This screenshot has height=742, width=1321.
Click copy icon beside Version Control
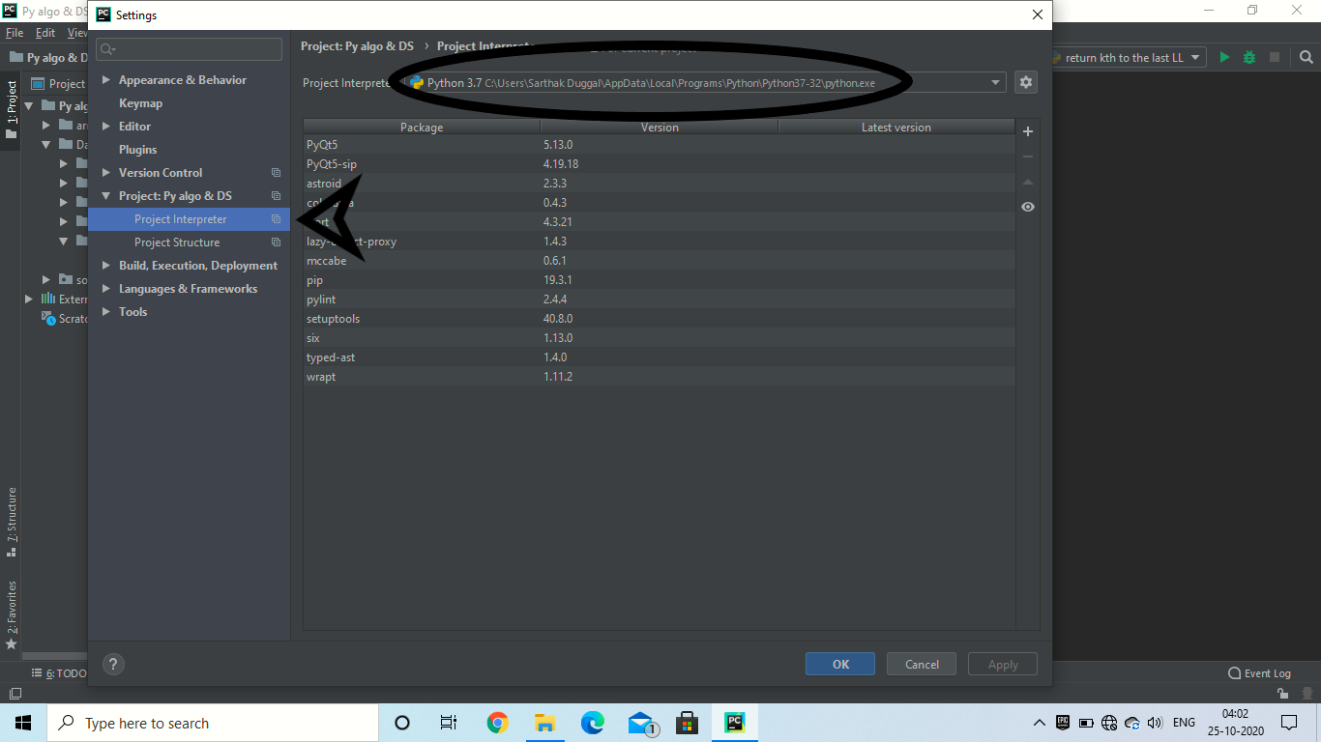click(x=276, y=173)
